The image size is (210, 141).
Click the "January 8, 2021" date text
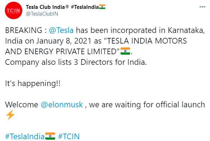click(64, 41)
